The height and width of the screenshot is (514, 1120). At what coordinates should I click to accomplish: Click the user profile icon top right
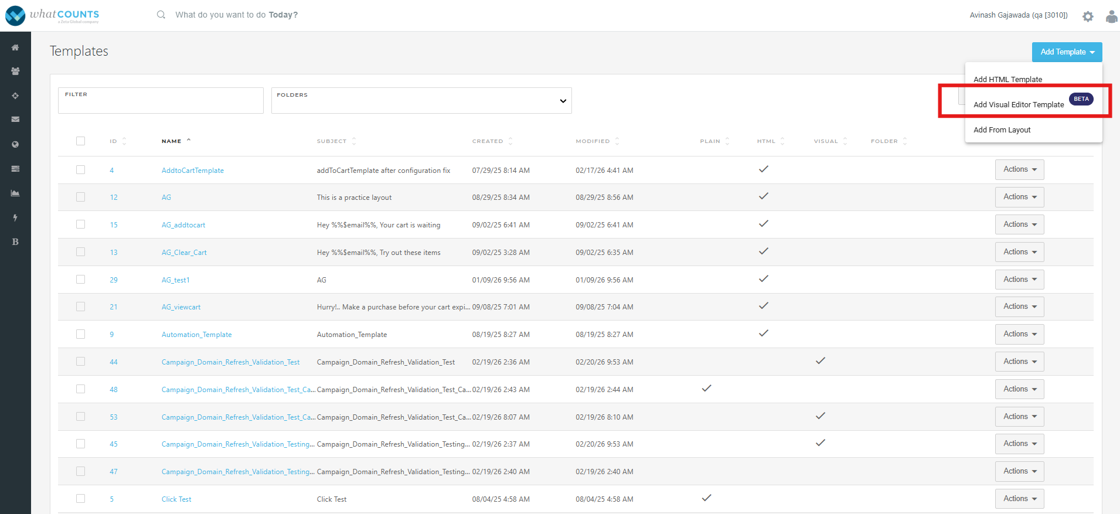click(x=1111, y=16)
